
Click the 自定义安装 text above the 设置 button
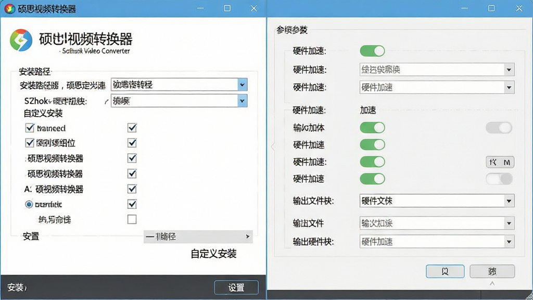tap(213, 254)
